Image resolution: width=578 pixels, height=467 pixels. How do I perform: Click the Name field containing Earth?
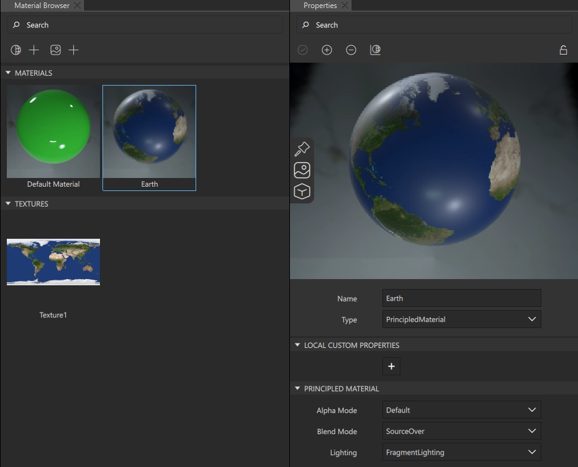click(461, 298)
